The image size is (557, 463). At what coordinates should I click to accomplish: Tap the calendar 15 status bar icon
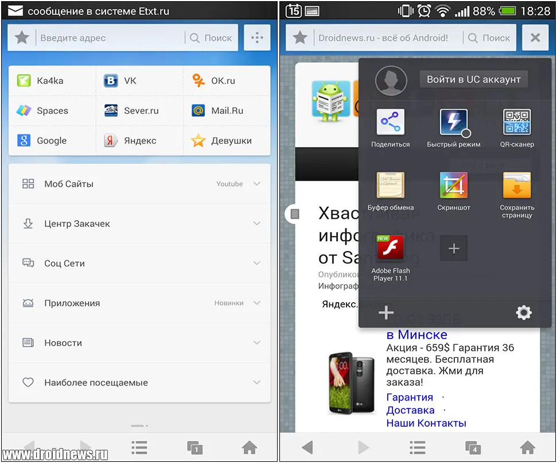[294, 11]
